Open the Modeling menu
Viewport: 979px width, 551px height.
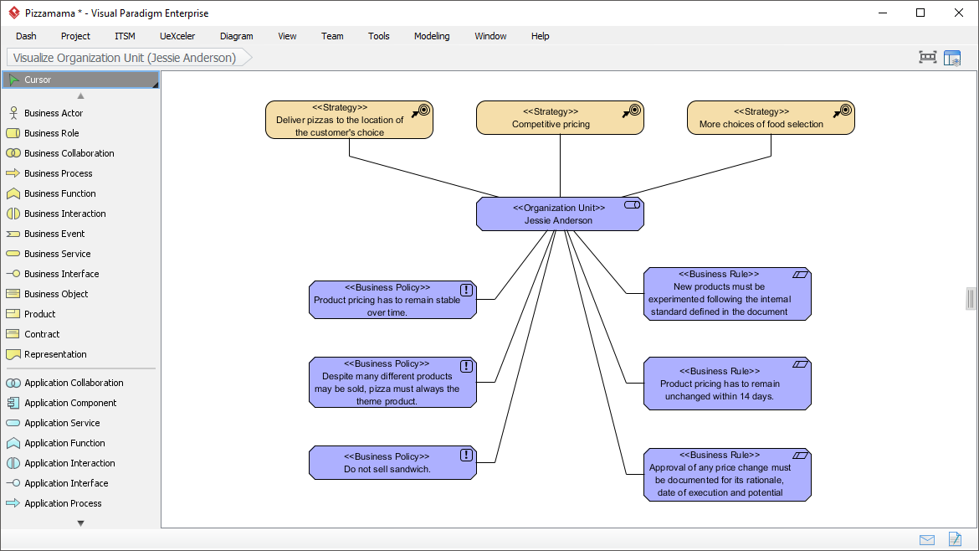(x=431, y=36)
